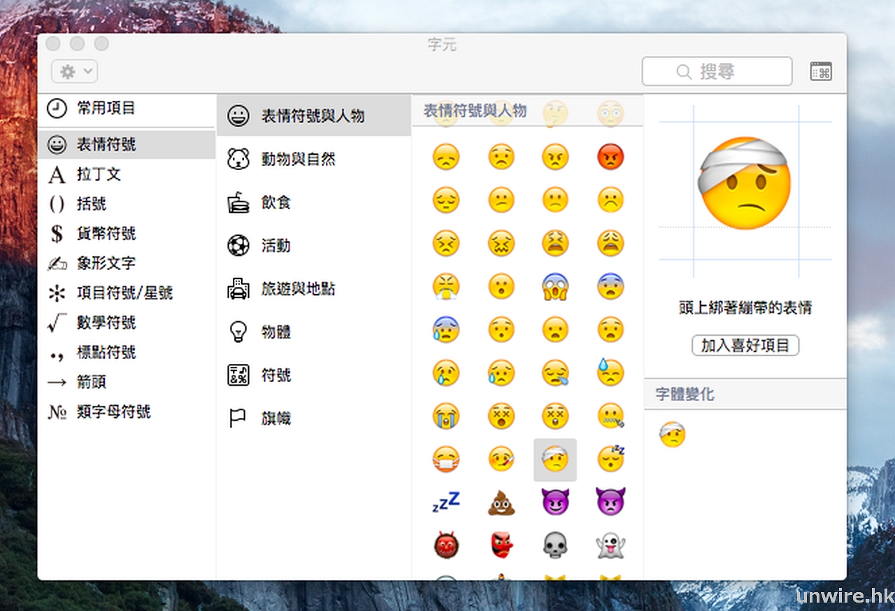
Task: Switch to 數學符號 category
Action: pyautogui.click(x=106, y=323)
